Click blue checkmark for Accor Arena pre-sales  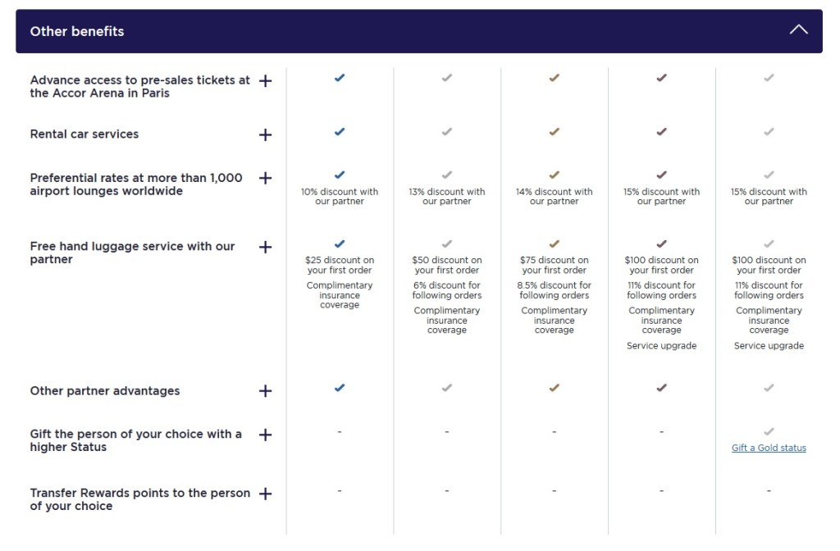click(x=340, y=78)
